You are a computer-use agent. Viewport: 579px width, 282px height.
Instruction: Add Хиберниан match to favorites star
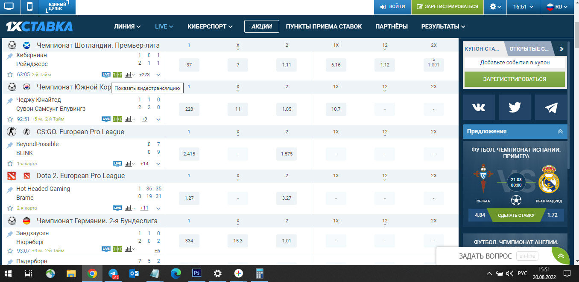pos(10,74)
